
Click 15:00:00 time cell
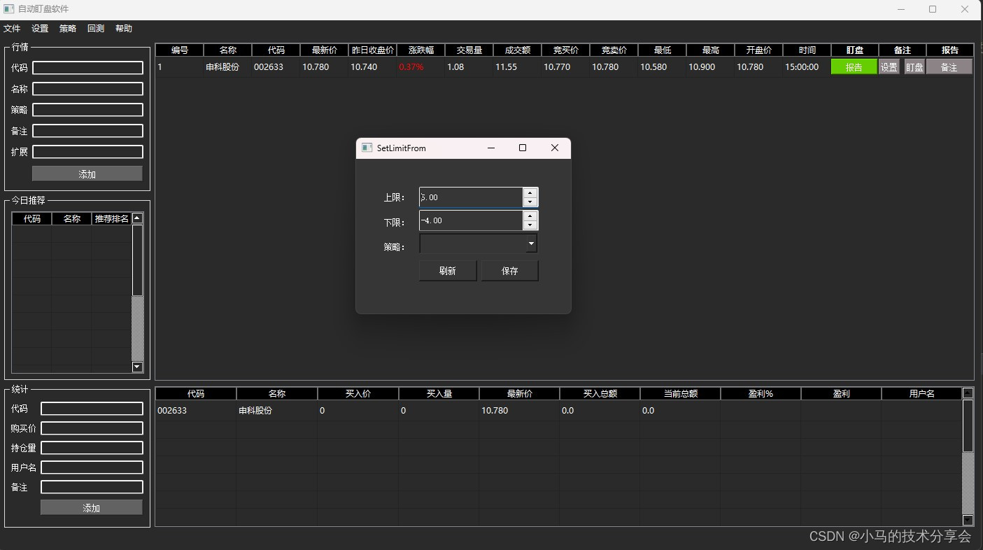[807, 67]
